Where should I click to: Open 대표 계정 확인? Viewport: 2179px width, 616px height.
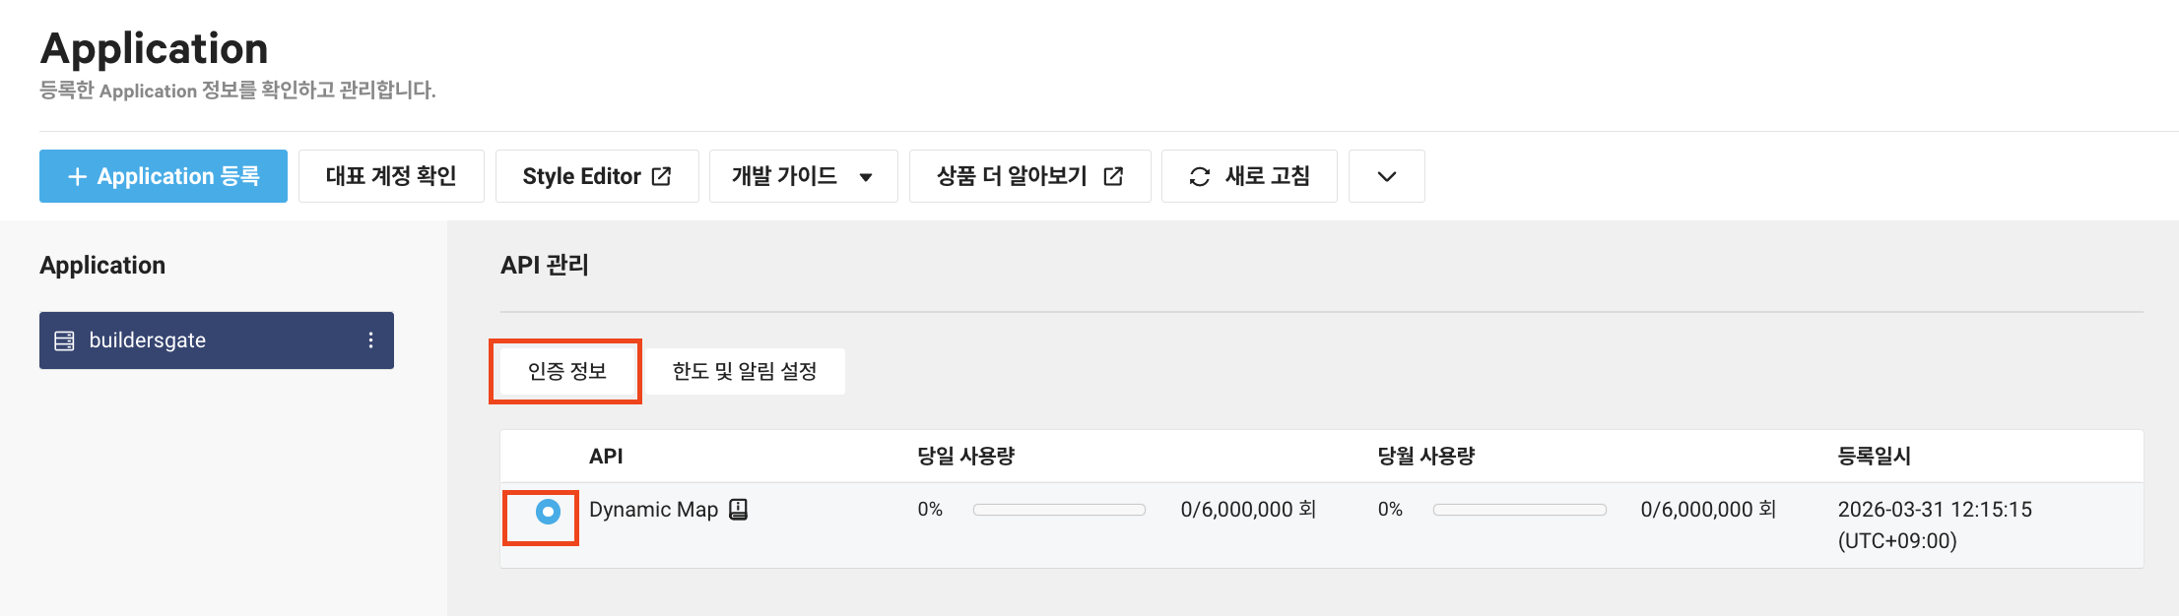[x=390, y=175]
